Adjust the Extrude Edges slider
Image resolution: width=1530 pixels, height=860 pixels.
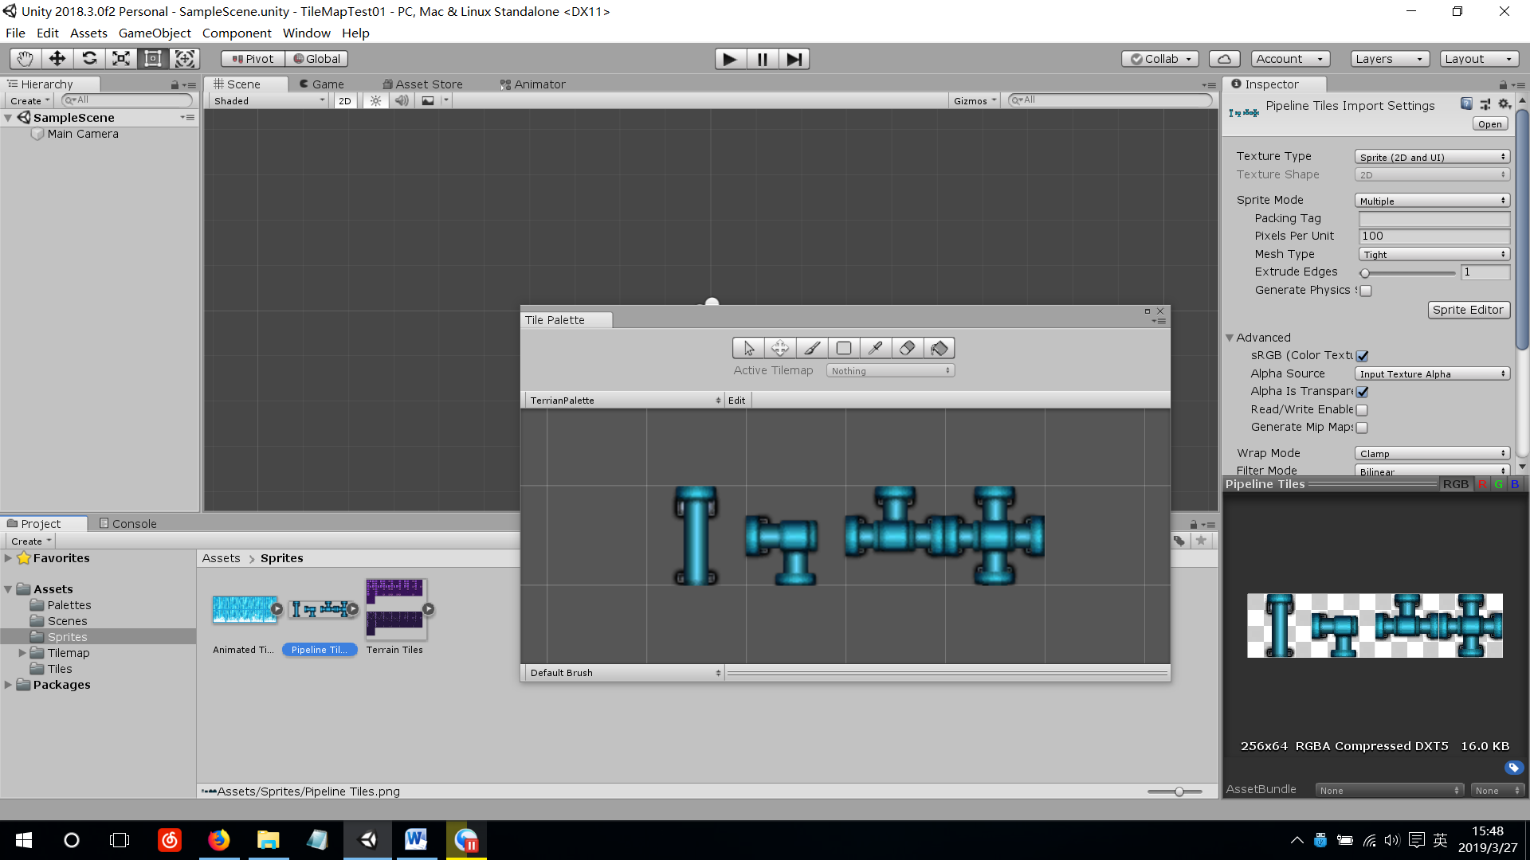point(1365,273)
